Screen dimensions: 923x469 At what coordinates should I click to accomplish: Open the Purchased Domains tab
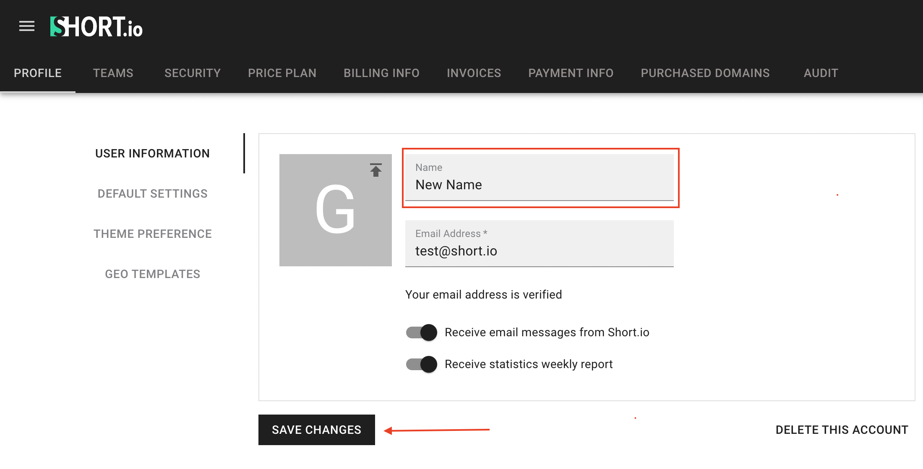[705, 73]
